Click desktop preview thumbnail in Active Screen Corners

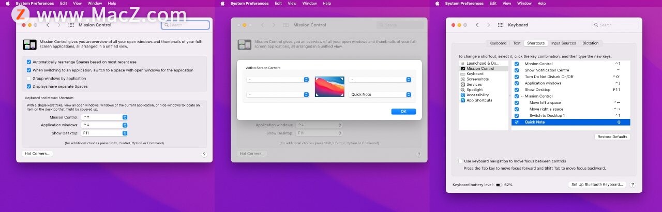click(x=329, y=86)
